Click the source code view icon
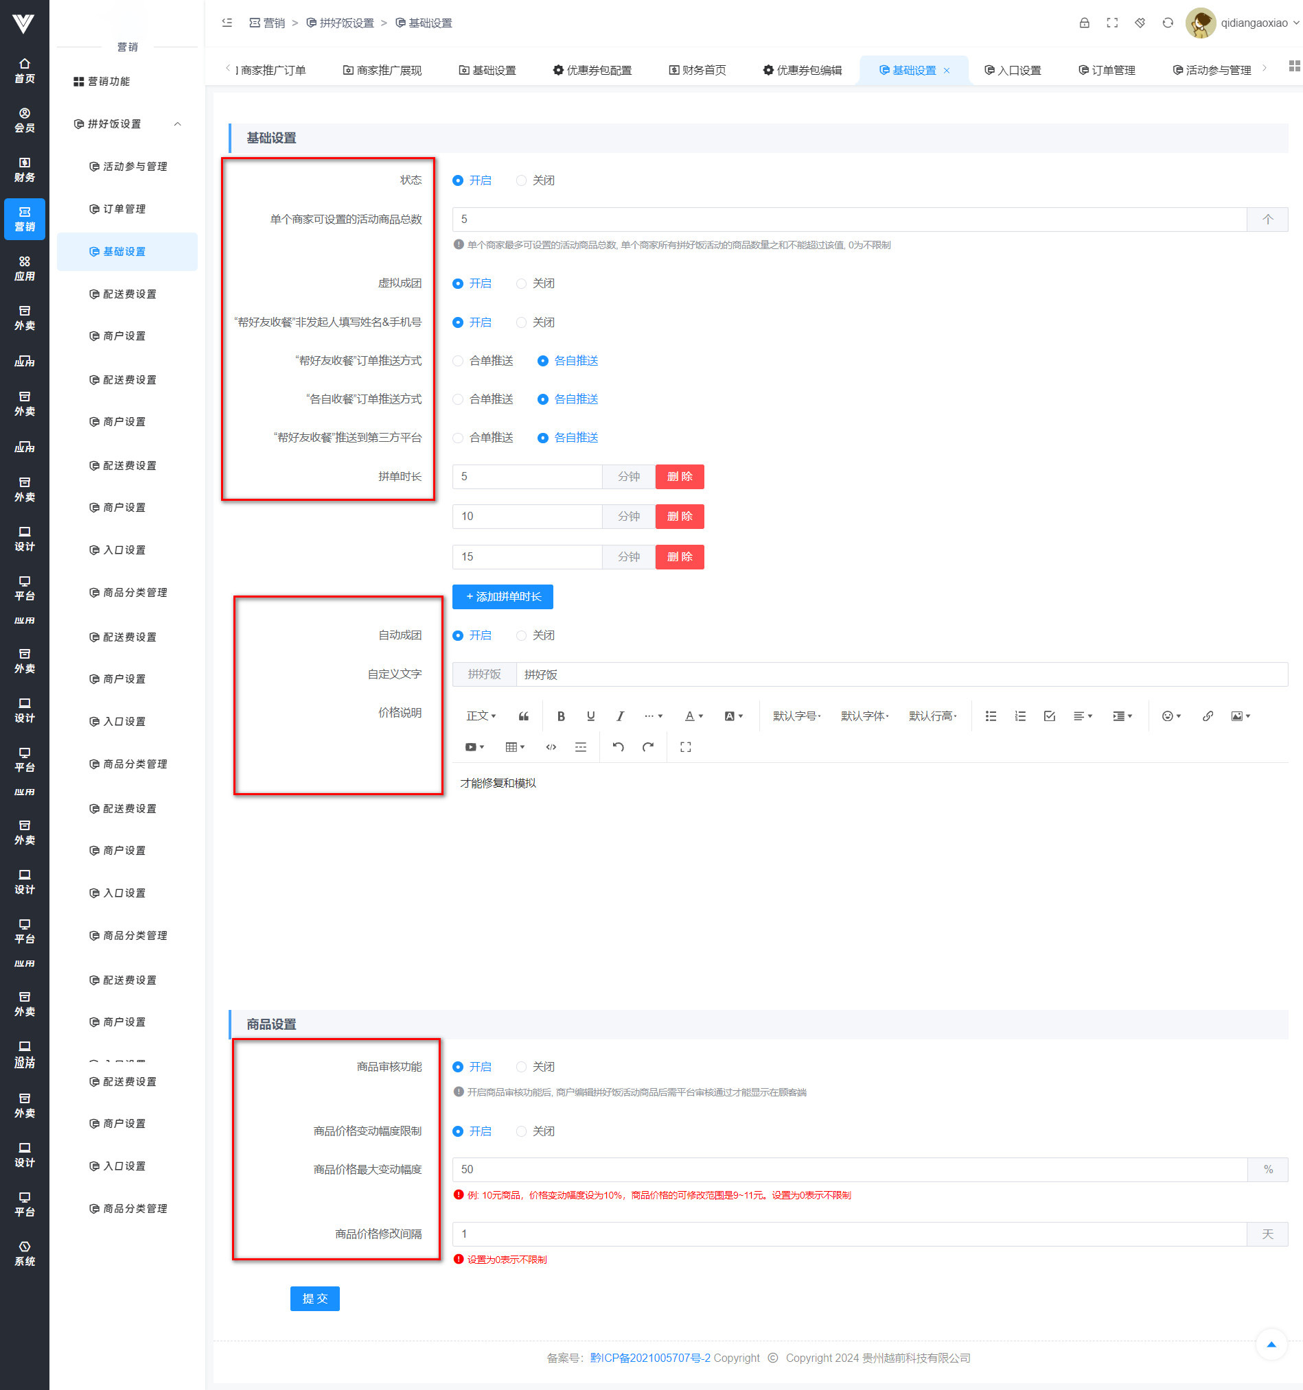The height and width of the screenshot is (1390, 1303). (x=551, y=746)
